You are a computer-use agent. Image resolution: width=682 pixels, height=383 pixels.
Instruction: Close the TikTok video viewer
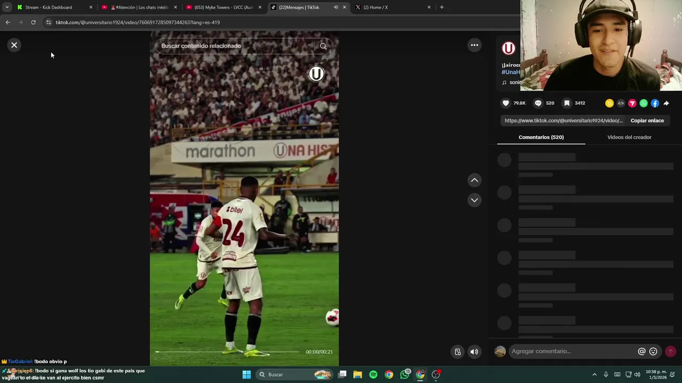click(x=14, y=45)
